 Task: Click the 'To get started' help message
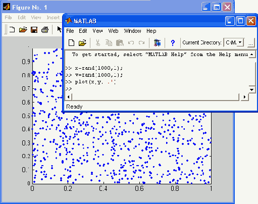click(x=160, y=55)
